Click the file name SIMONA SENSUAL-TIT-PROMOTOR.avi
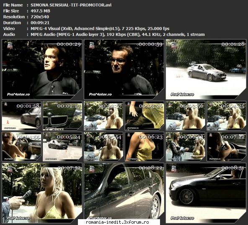Viewport: 248px width, 225px height. click(x=71, y=5)
